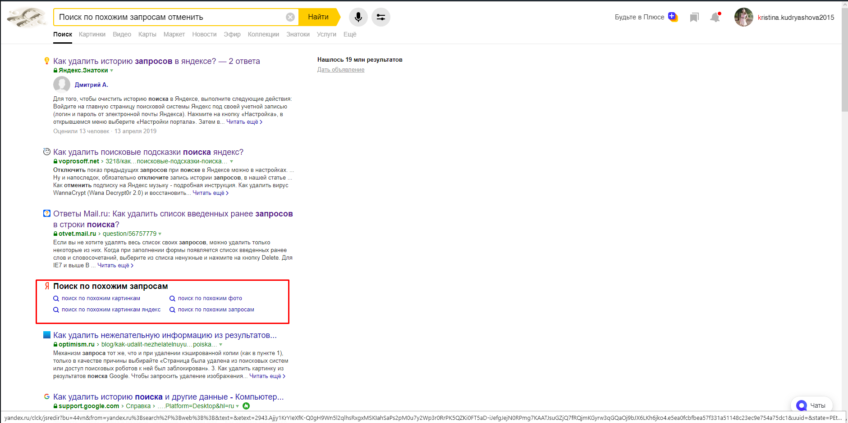Click the lightbulb icon by first result

click(46, 61)
